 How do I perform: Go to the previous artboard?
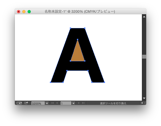pyautogui.click(x=57, y=103)
